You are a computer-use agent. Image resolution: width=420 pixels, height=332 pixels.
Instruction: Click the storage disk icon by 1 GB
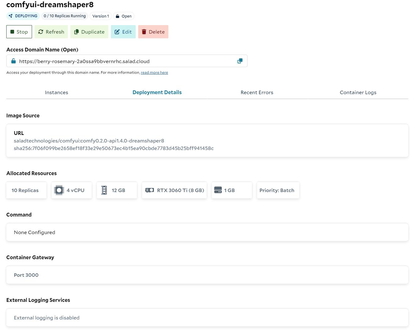point(218,190)
